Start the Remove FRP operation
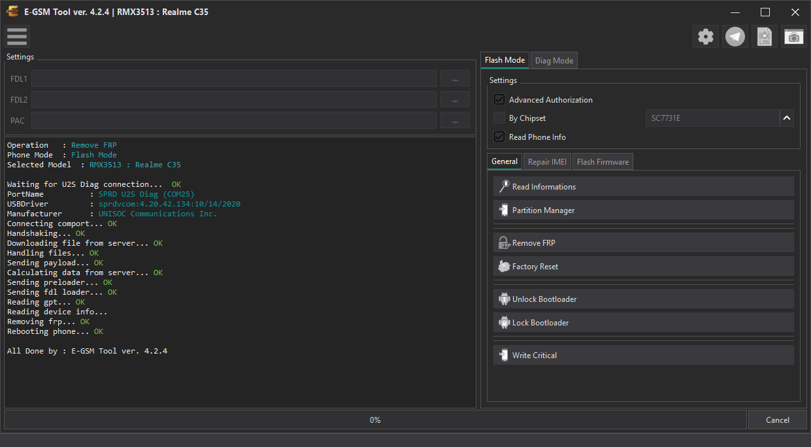 coord(644,242)
